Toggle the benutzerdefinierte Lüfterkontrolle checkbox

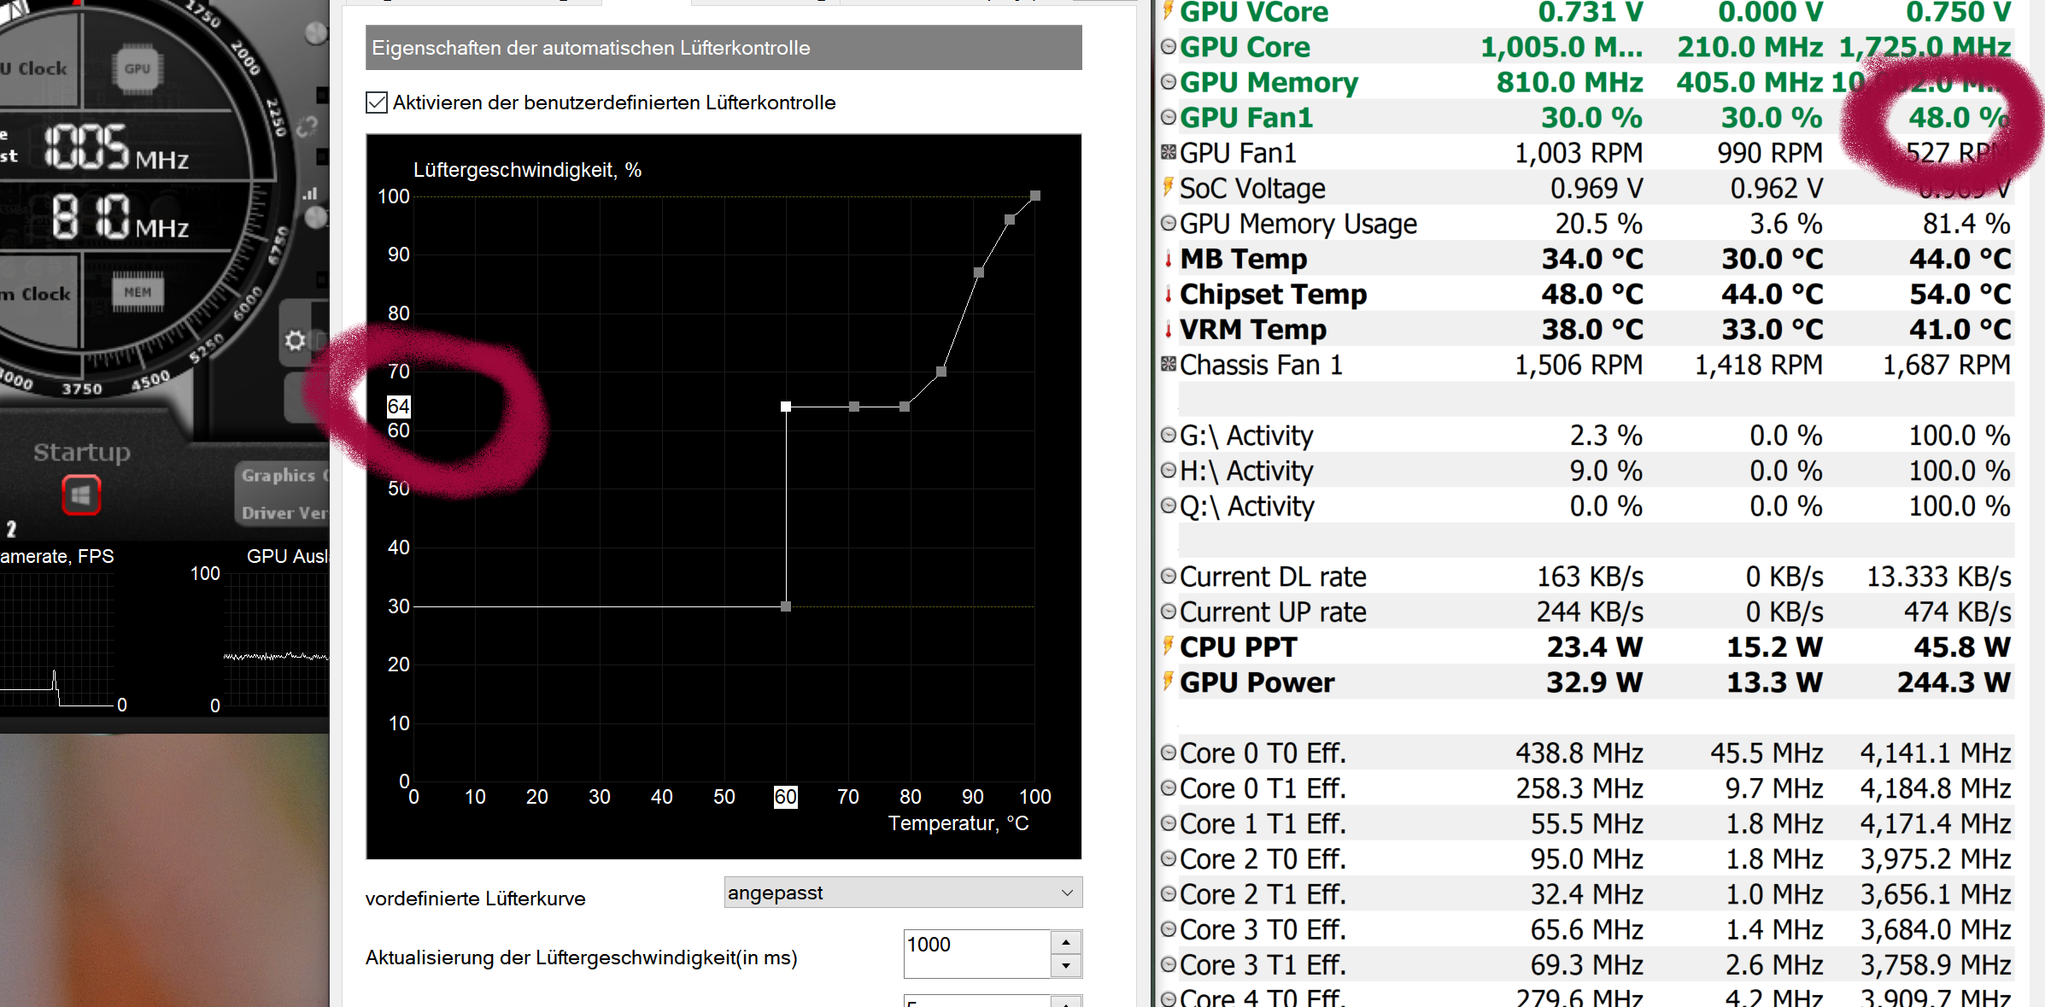pos(377,102)
